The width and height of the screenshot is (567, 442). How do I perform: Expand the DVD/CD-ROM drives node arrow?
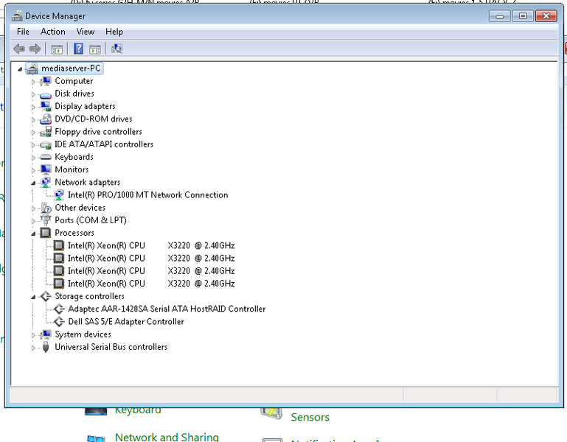33,119
